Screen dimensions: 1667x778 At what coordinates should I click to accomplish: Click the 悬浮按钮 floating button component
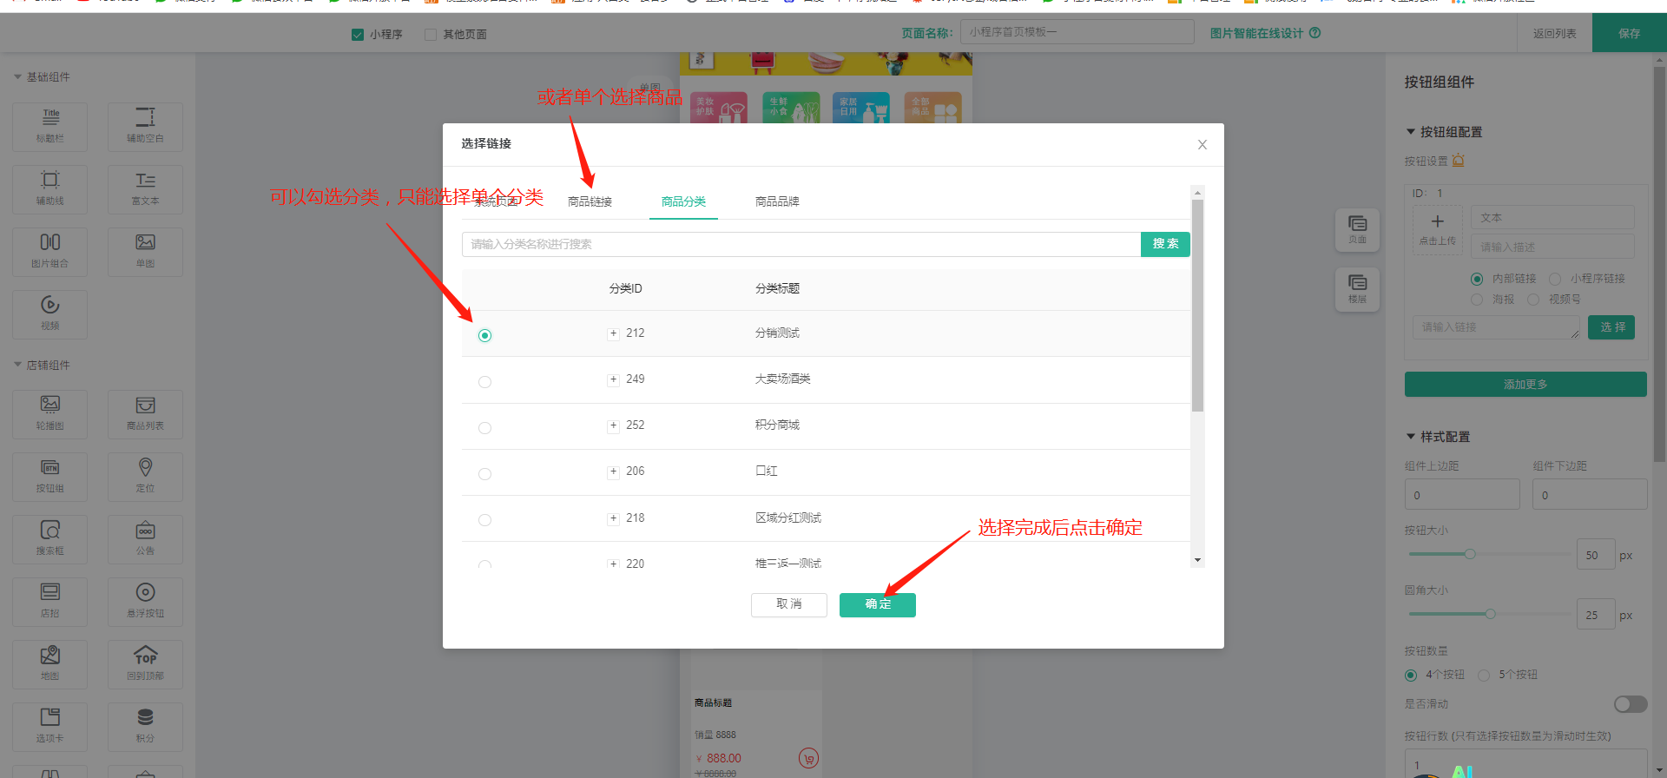145,601
